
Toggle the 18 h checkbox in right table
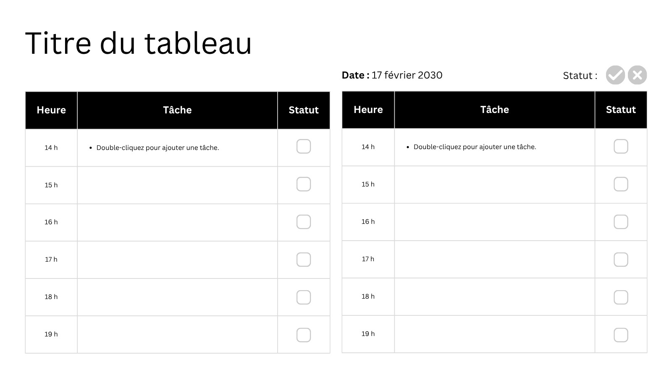coord(621,297)
